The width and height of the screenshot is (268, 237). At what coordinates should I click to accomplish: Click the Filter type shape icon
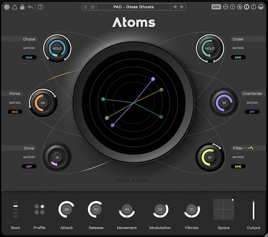click(250, 148)
